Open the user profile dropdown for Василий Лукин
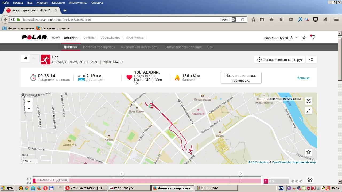Viewport: 342px width, 192px height. pyautogui.click(x=297, y=38)
